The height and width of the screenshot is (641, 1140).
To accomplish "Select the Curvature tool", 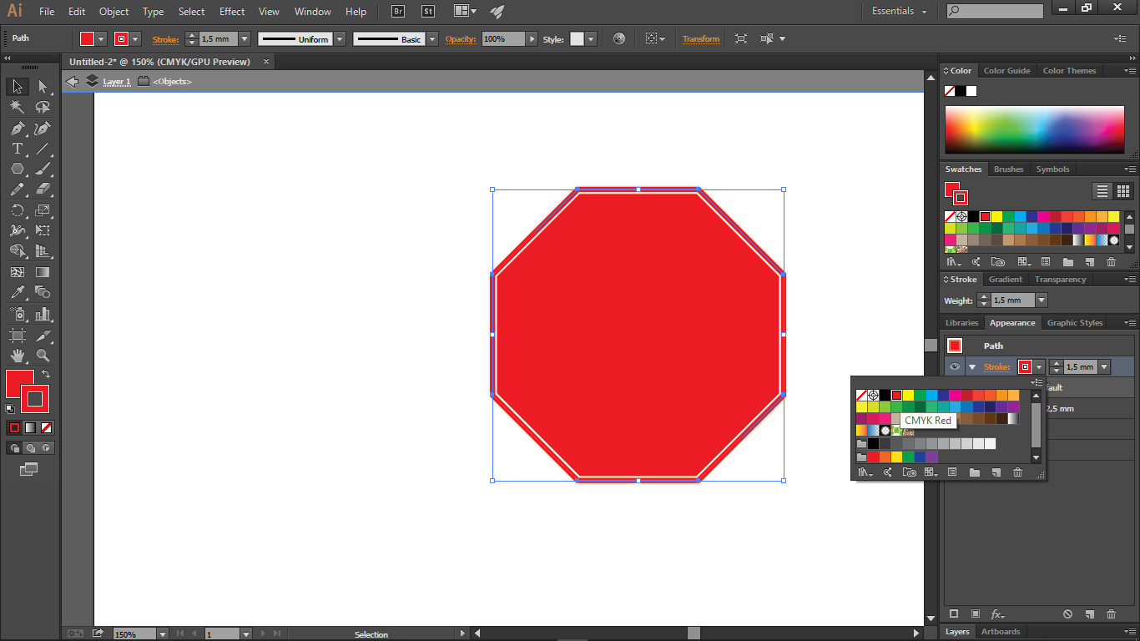I will 43,129.
